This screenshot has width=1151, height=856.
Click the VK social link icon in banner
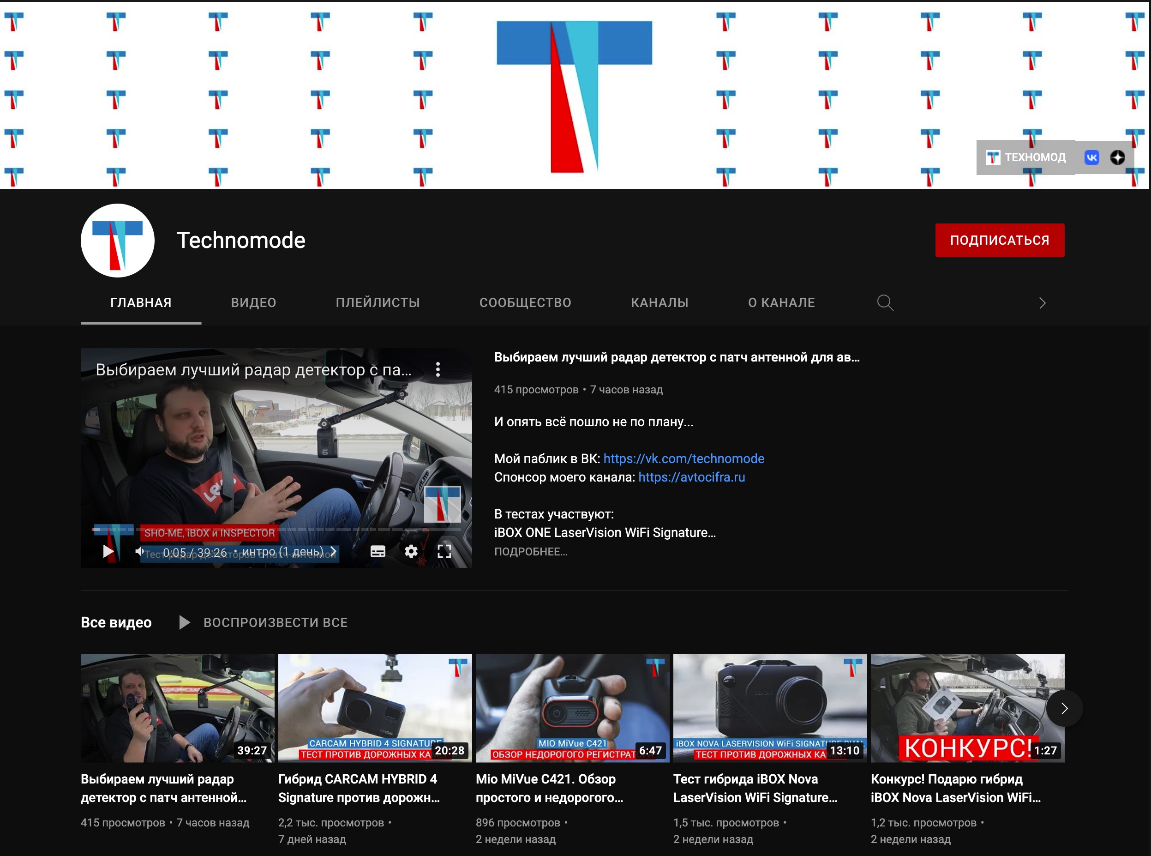pos(1091,157)
